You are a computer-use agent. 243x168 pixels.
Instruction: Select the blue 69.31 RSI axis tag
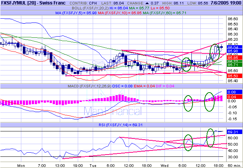234,132
